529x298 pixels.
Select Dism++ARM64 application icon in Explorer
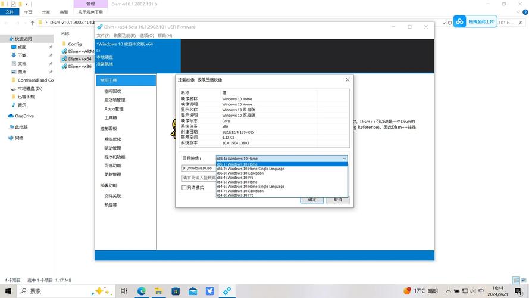(x=64, y=51)
